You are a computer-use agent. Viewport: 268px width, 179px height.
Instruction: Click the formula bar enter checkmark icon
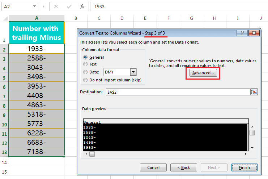pos(69,6)
